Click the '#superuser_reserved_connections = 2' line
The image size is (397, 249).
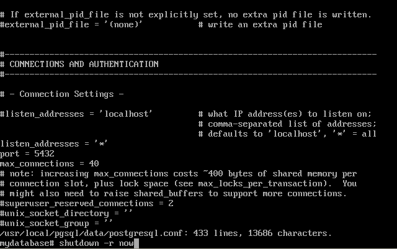coord(87,203)
